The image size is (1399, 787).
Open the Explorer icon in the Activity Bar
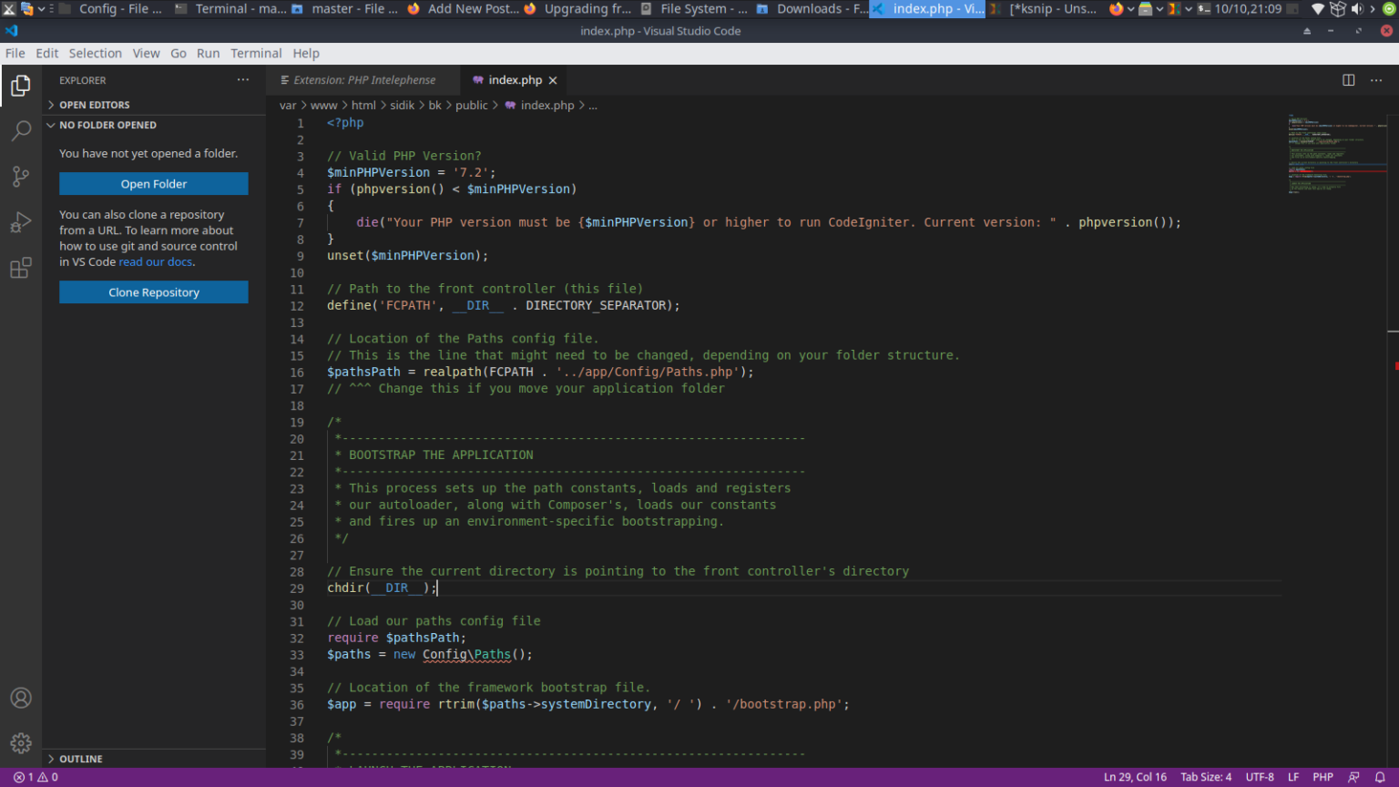20,86
